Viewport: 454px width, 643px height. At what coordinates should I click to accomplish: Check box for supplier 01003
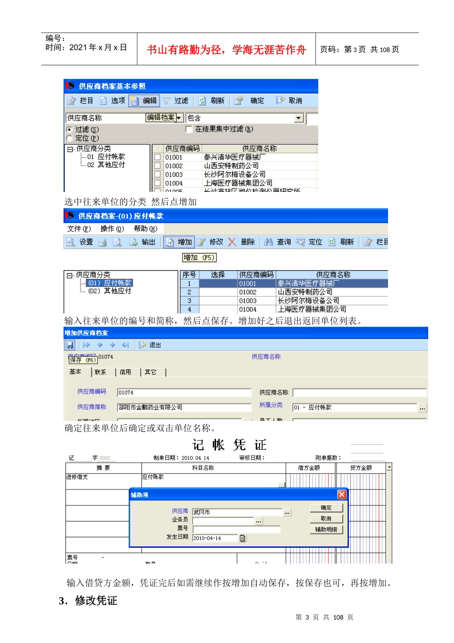[x=157, y=175]
